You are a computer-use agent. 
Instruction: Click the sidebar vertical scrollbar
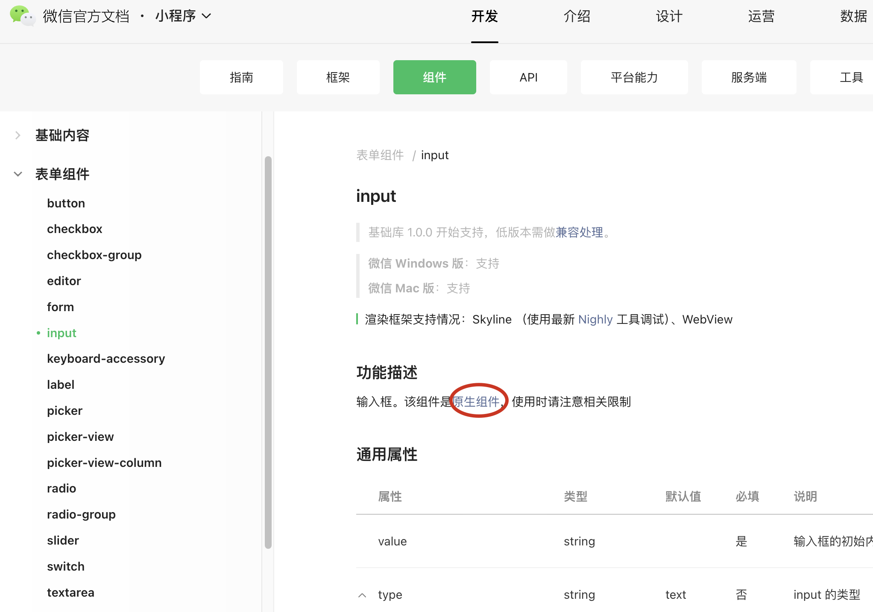click(x=268, y=352)
